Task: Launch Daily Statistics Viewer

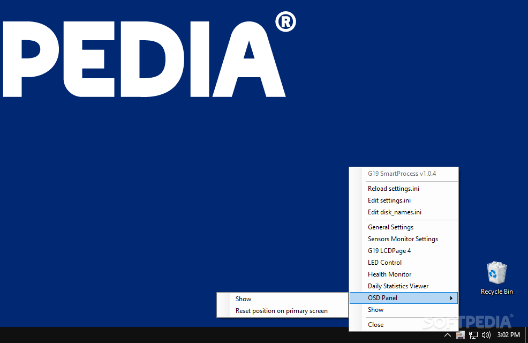Action: click(404, 286)
